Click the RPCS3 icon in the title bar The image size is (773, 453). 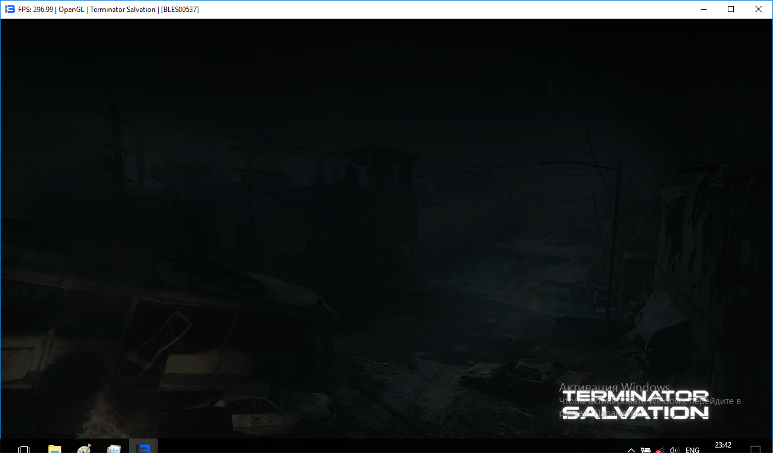click(10, 9)
